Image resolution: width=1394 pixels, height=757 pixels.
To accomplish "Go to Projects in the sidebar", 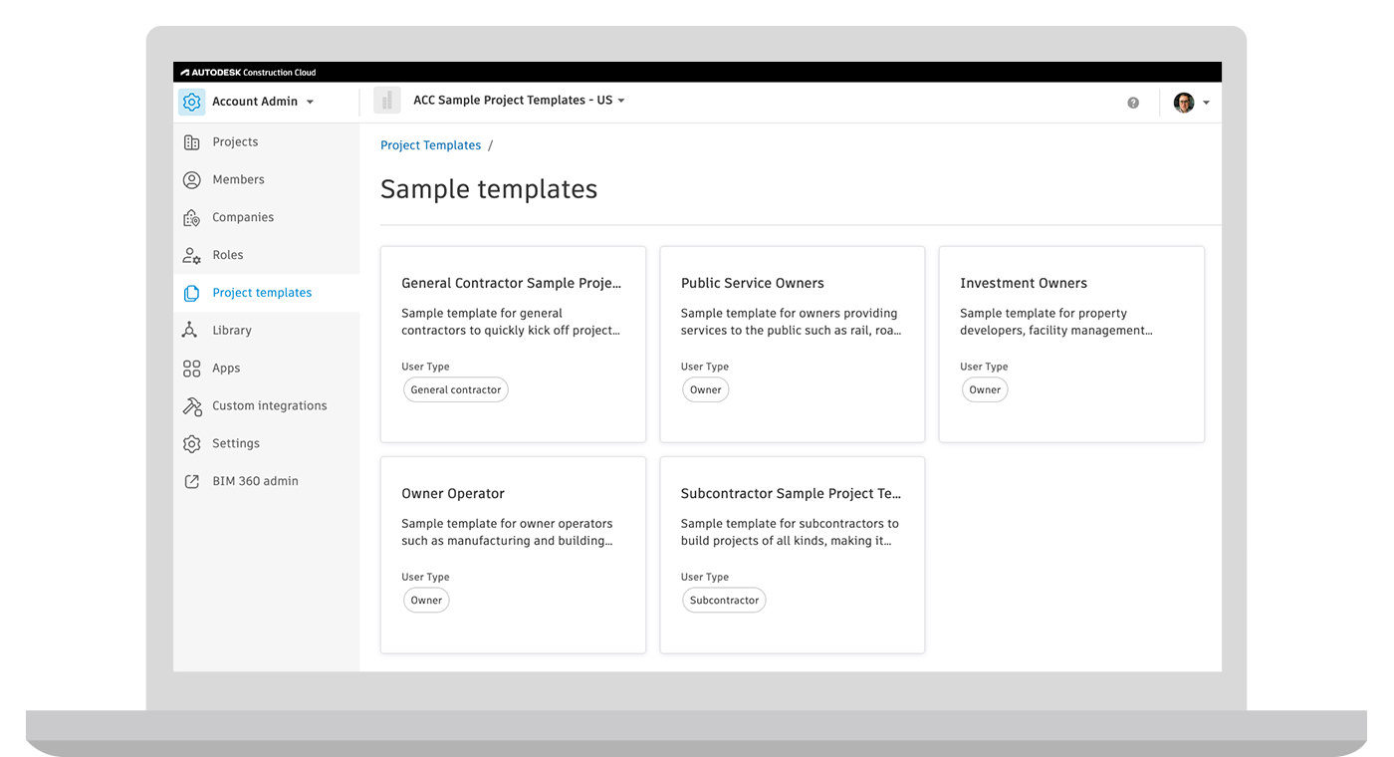I will pyautogui.click(x=267, y=142).
